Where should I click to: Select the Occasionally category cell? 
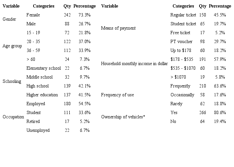[182, 95]
